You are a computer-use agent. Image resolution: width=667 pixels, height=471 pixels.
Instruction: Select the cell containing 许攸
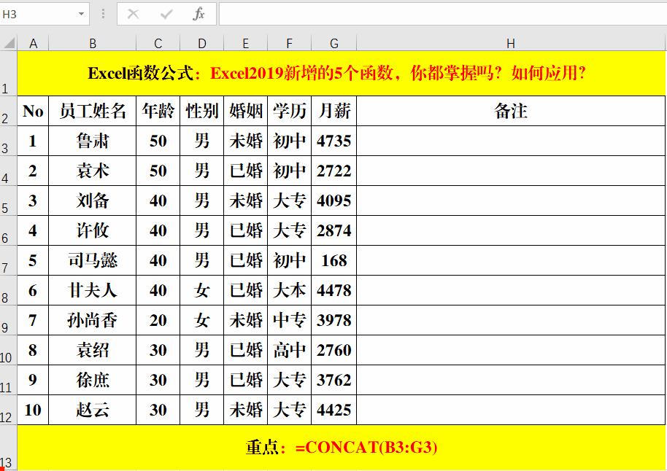click(92, 230)
